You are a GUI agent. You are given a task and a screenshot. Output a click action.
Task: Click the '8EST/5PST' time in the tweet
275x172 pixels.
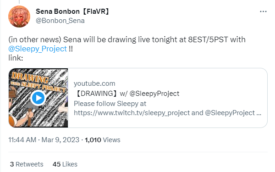tap(208, 39)
